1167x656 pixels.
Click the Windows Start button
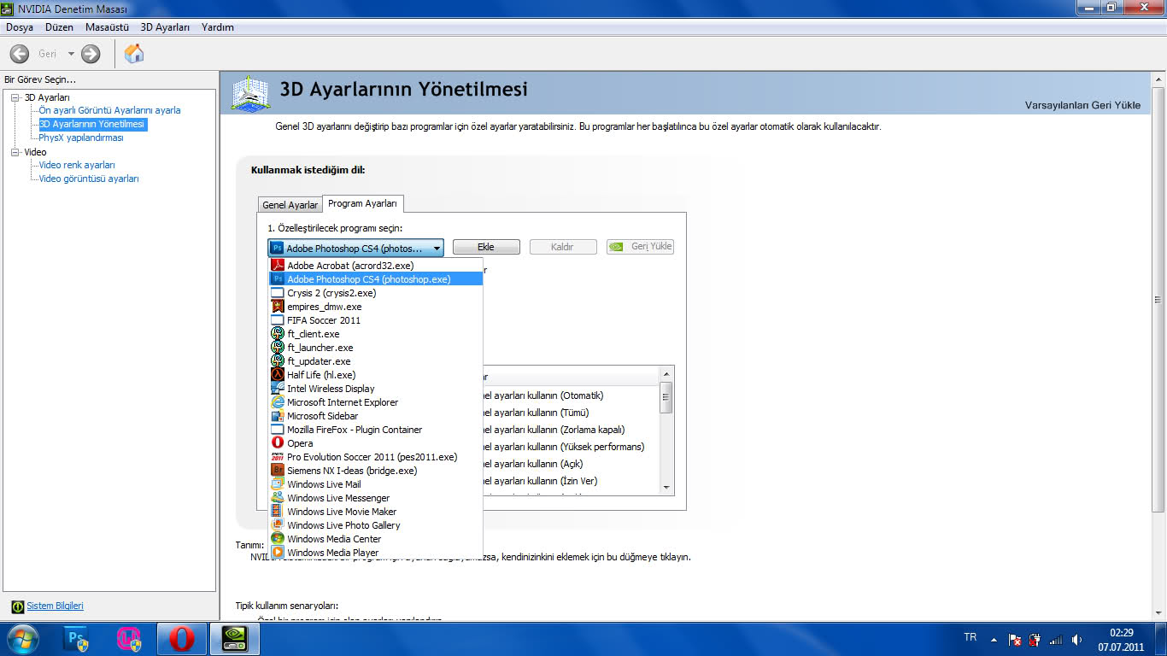[x=23, y=638]
